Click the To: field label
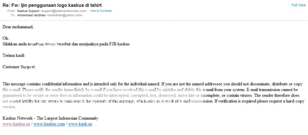The height and width of the screenshot is (135, 308). click(x=13, y=15)
